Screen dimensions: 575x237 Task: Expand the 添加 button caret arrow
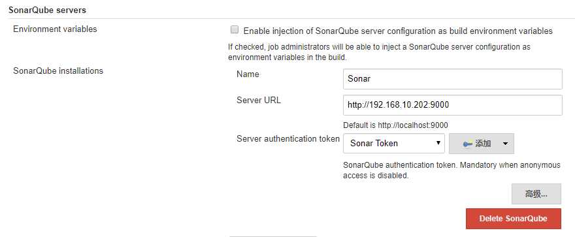505,144
